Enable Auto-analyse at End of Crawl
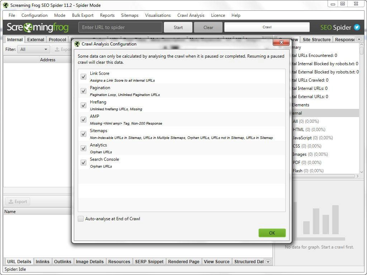367x275 pixels. point(81,219)
